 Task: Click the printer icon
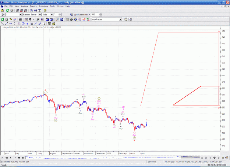coord(21,19)
